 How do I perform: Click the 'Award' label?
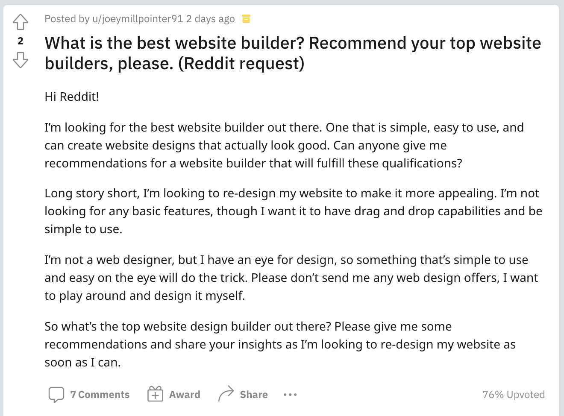click(x=185, y=395)
